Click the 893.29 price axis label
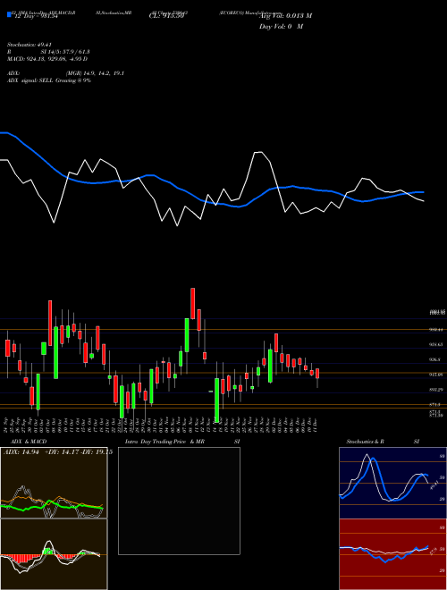This screenshot has height=590, width=447. pyautogui.click(x=437, y=390)
